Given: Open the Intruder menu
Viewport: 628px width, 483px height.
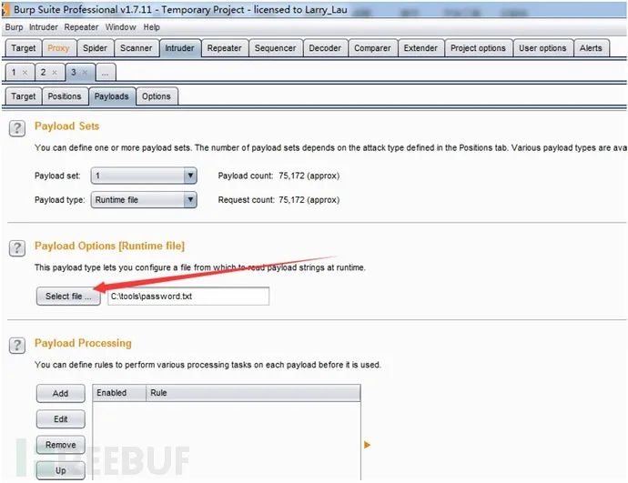Looking at the screenshot, I should click(x=44, y=27).
